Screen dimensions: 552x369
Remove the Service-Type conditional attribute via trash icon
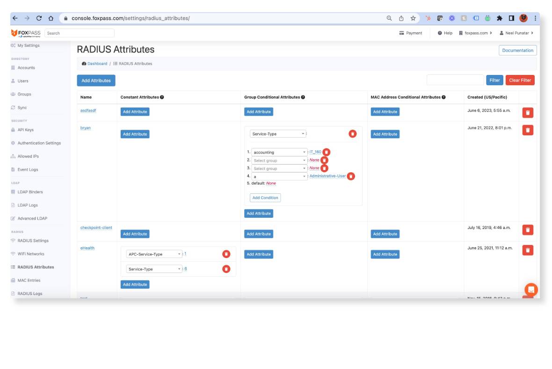point(352,133)
